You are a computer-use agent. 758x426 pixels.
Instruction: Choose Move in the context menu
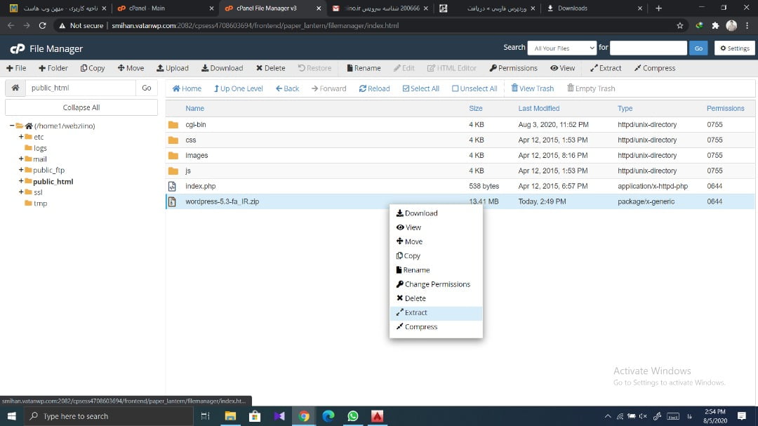[436, 241]
